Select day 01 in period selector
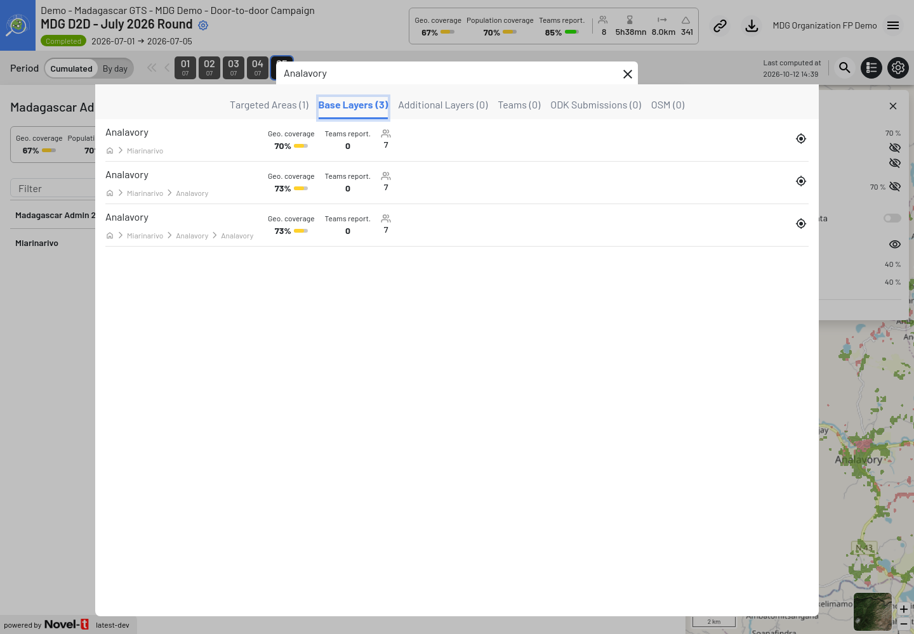Viewport: 914px width, 634px height. (x=185, y=68)
